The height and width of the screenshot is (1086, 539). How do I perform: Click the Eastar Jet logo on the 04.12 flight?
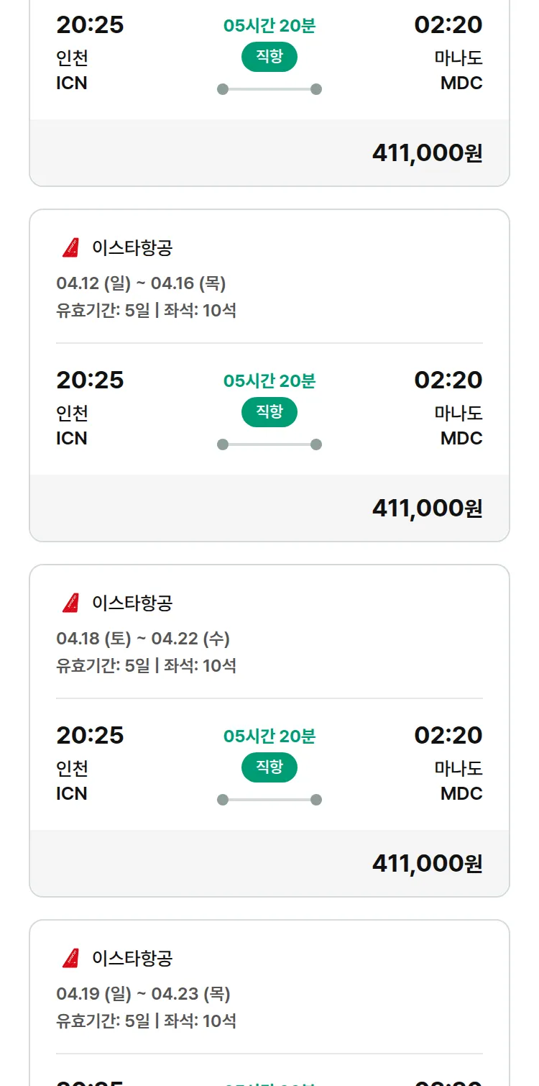pos(70,248)
